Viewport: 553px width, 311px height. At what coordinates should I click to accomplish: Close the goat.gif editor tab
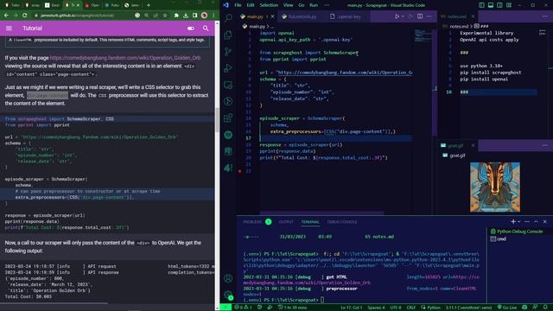click(x=473, y=145)
